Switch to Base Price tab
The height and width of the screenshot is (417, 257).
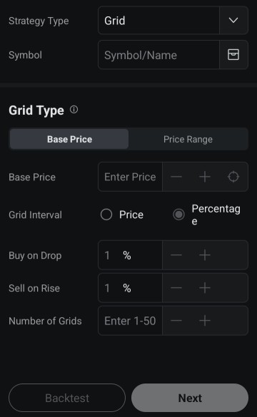coord(69,139)
